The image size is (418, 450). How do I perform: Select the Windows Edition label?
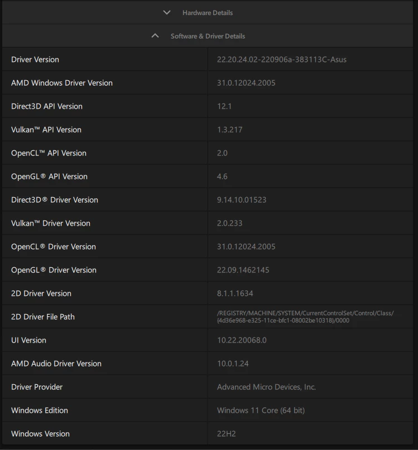click(40, 410)
